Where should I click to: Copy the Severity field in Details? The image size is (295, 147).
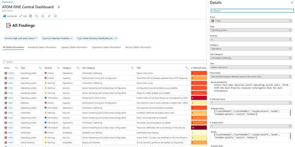(290, 39)
